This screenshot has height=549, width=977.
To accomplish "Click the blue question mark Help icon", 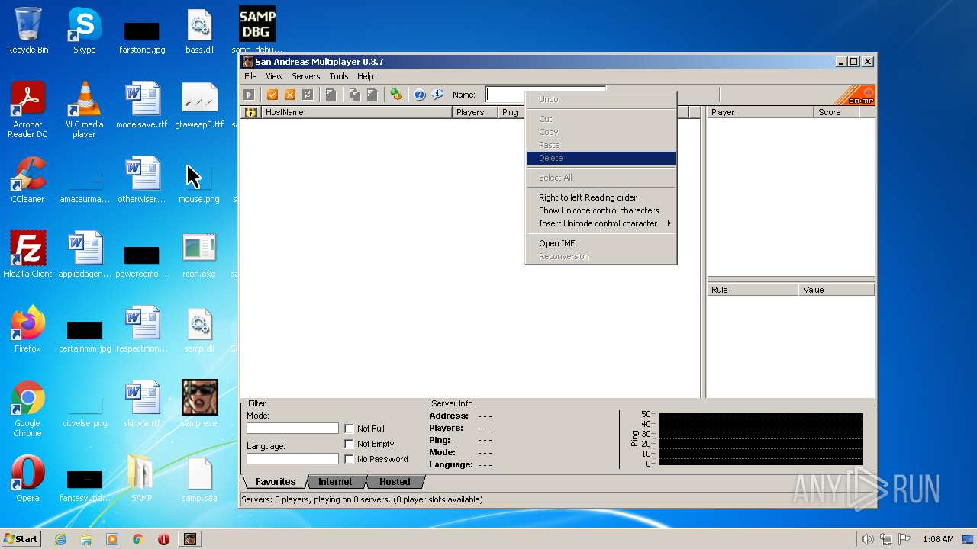I will [x=420, y=95].
